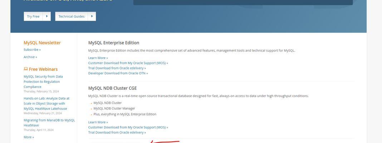382x143 pixels.
Task: Click the MySQL Newsletter heading
Action: coord(42,43)
